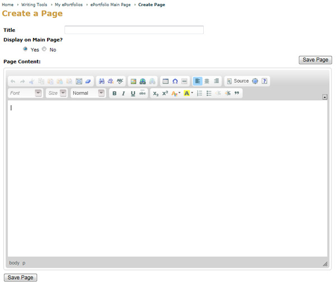
Task: Open ePortfolio Main Page breadcrumb link
Action: [x=110, y=4]
